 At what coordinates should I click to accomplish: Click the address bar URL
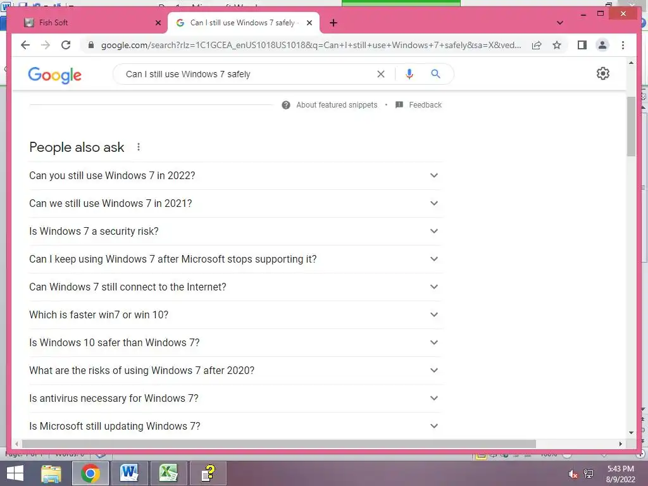pyautogui.click(x=311, y=45)
